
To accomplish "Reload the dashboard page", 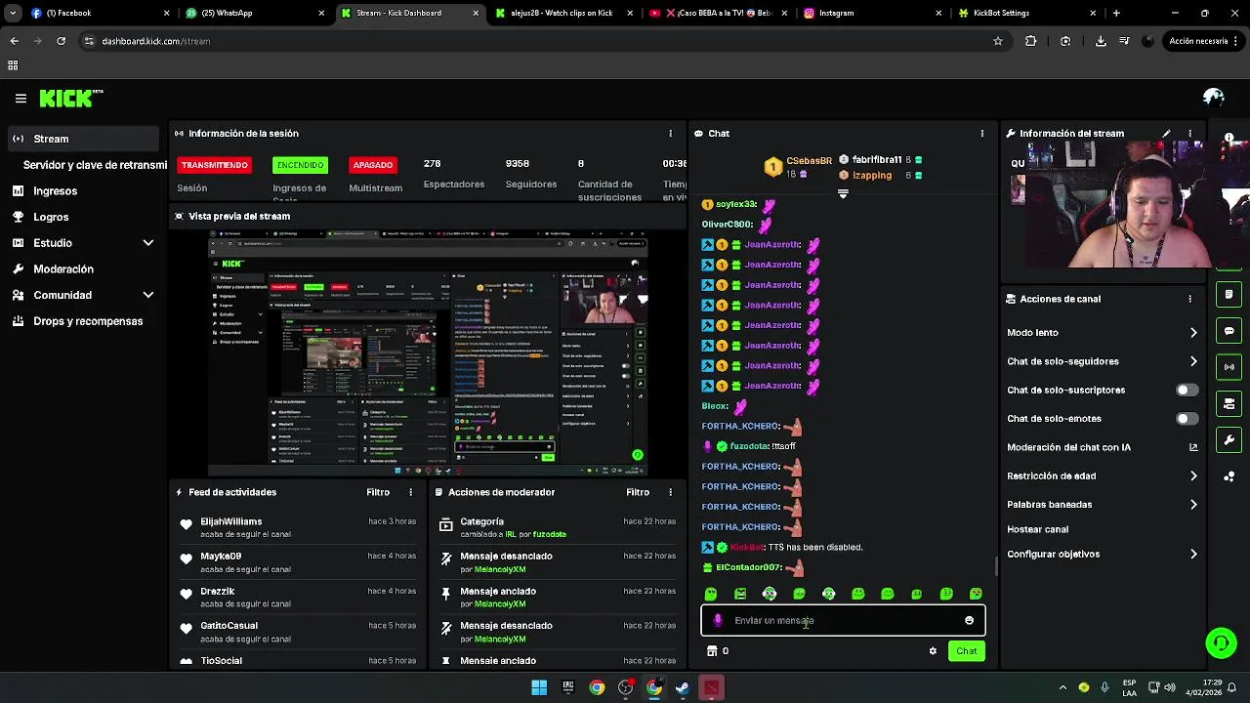I will pyautogui.click(x=61, y=41).
